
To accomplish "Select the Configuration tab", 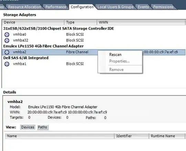I will [82, 7].
